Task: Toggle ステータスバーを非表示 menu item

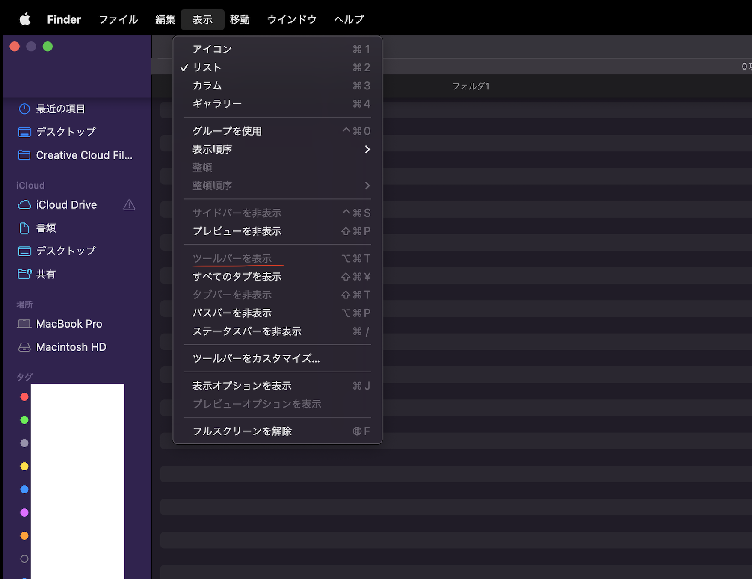Action: tap(247, 331)
